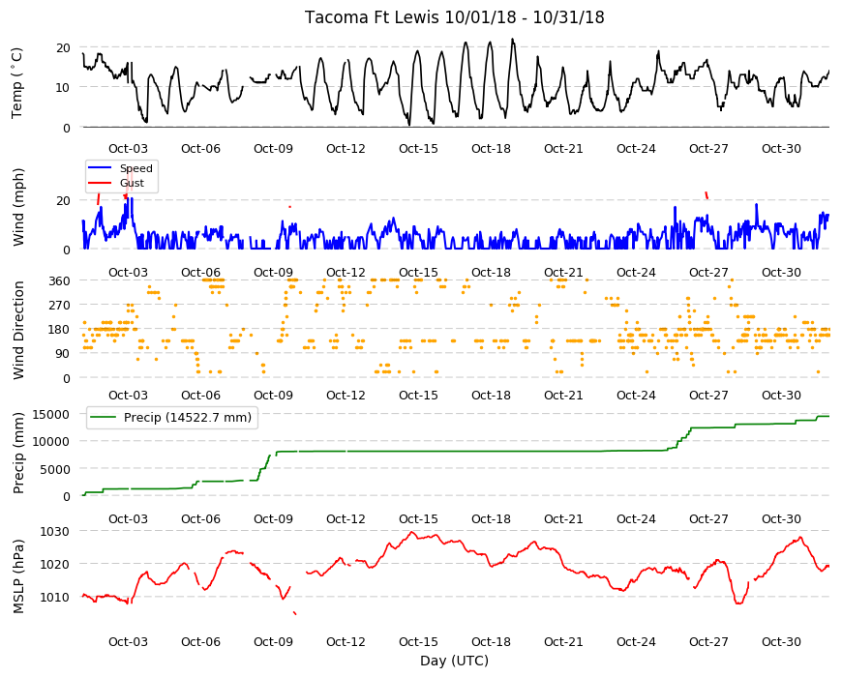This screenshot has width=842, height=677.
Task: Click the Speed legend label
Action: [x=135, y=168]
